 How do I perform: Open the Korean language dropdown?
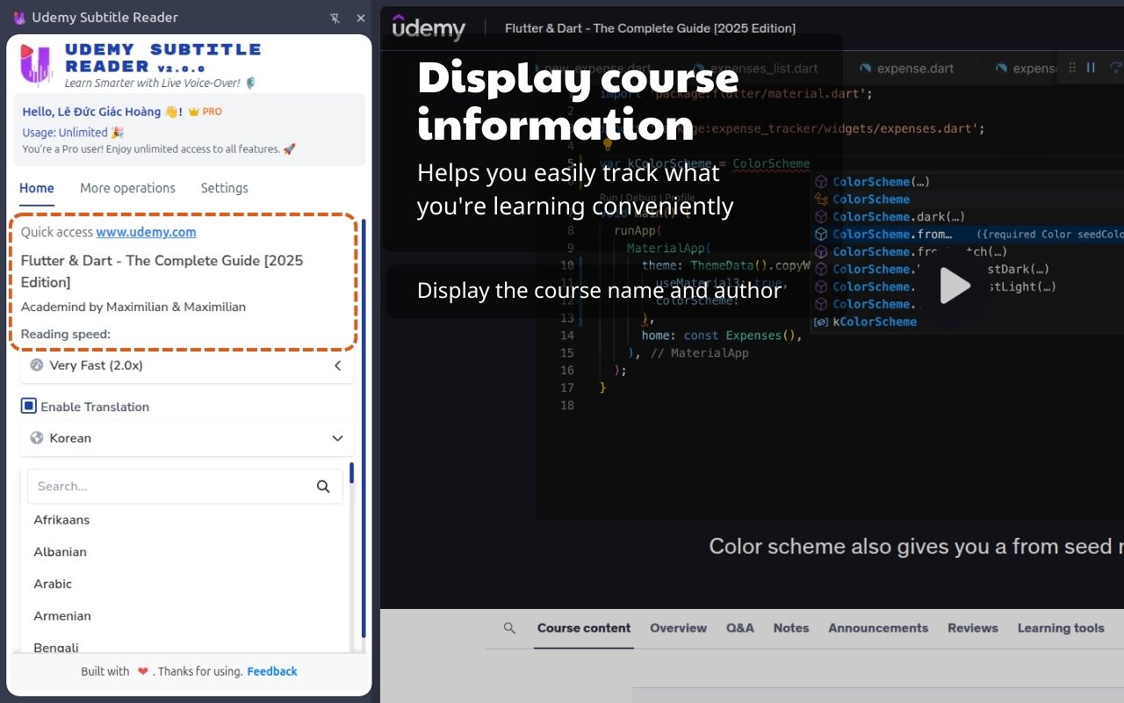point(187,438)
